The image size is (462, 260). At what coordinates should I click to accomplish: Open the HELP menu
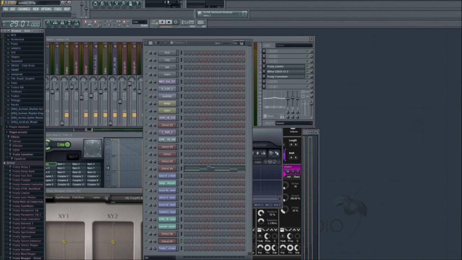pos(67,9)
